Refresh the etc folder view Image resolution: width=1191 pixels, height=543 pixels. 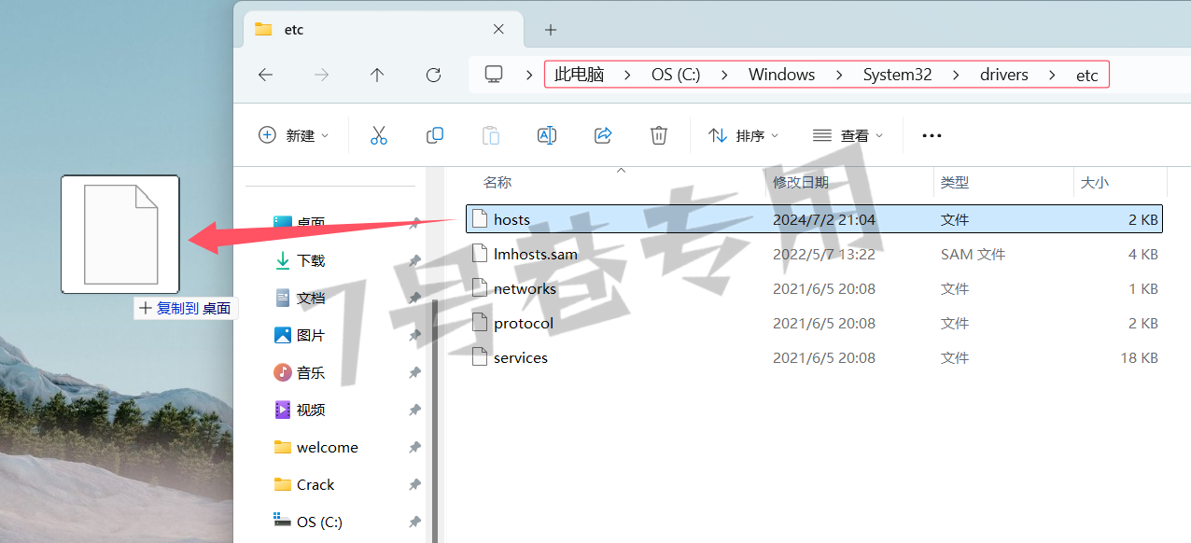[x=433, y=75]
